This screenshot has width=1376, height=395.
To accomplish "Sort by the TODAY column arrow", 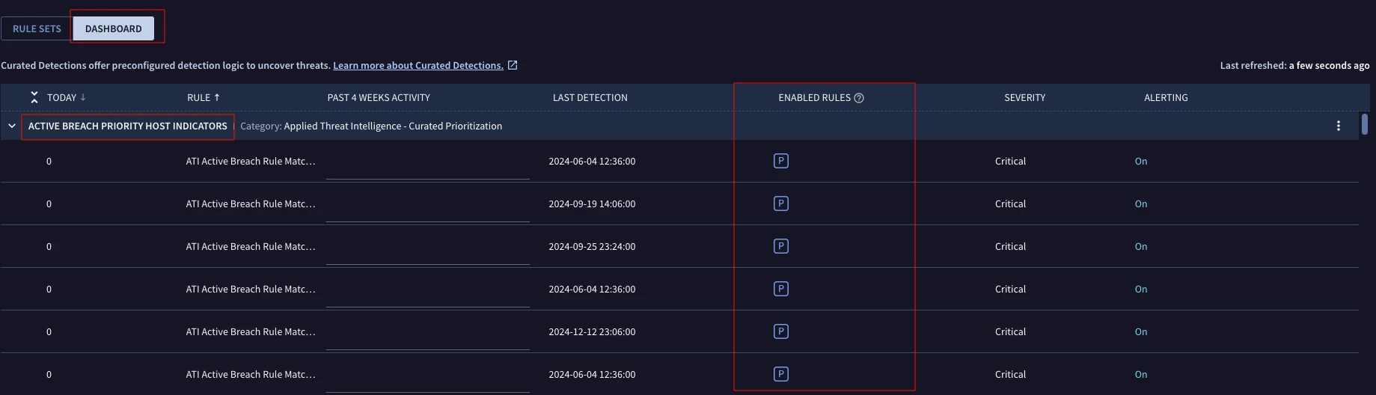I will (83, 97).
